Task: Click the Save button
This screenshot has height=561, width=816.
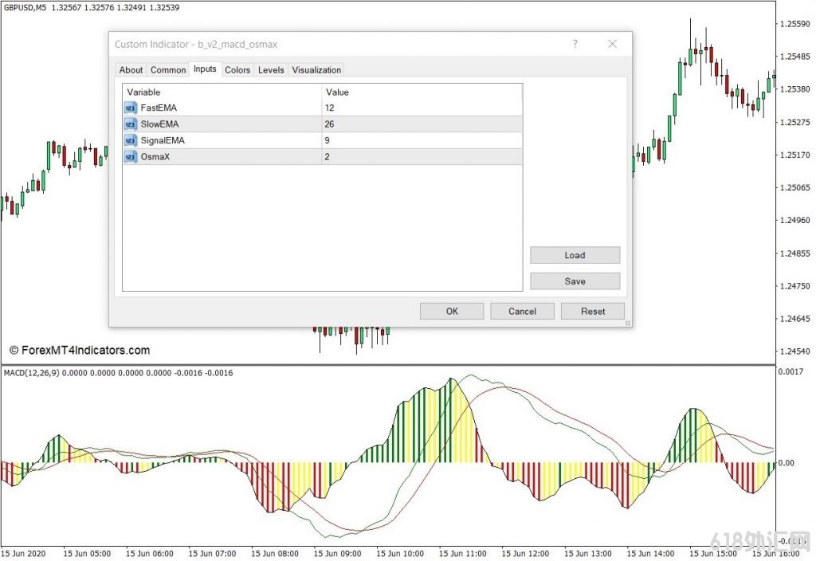Action: pos(575,281)
